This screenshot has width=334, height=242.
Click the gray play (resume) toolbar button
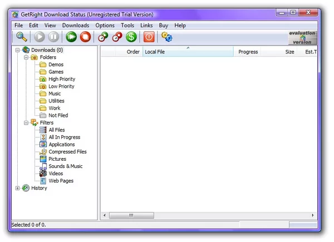coord(40,37)
